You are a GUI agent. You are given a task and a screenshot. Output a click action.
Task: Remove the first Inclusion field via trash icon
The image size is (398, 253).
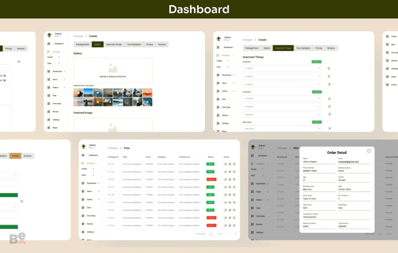328,69
